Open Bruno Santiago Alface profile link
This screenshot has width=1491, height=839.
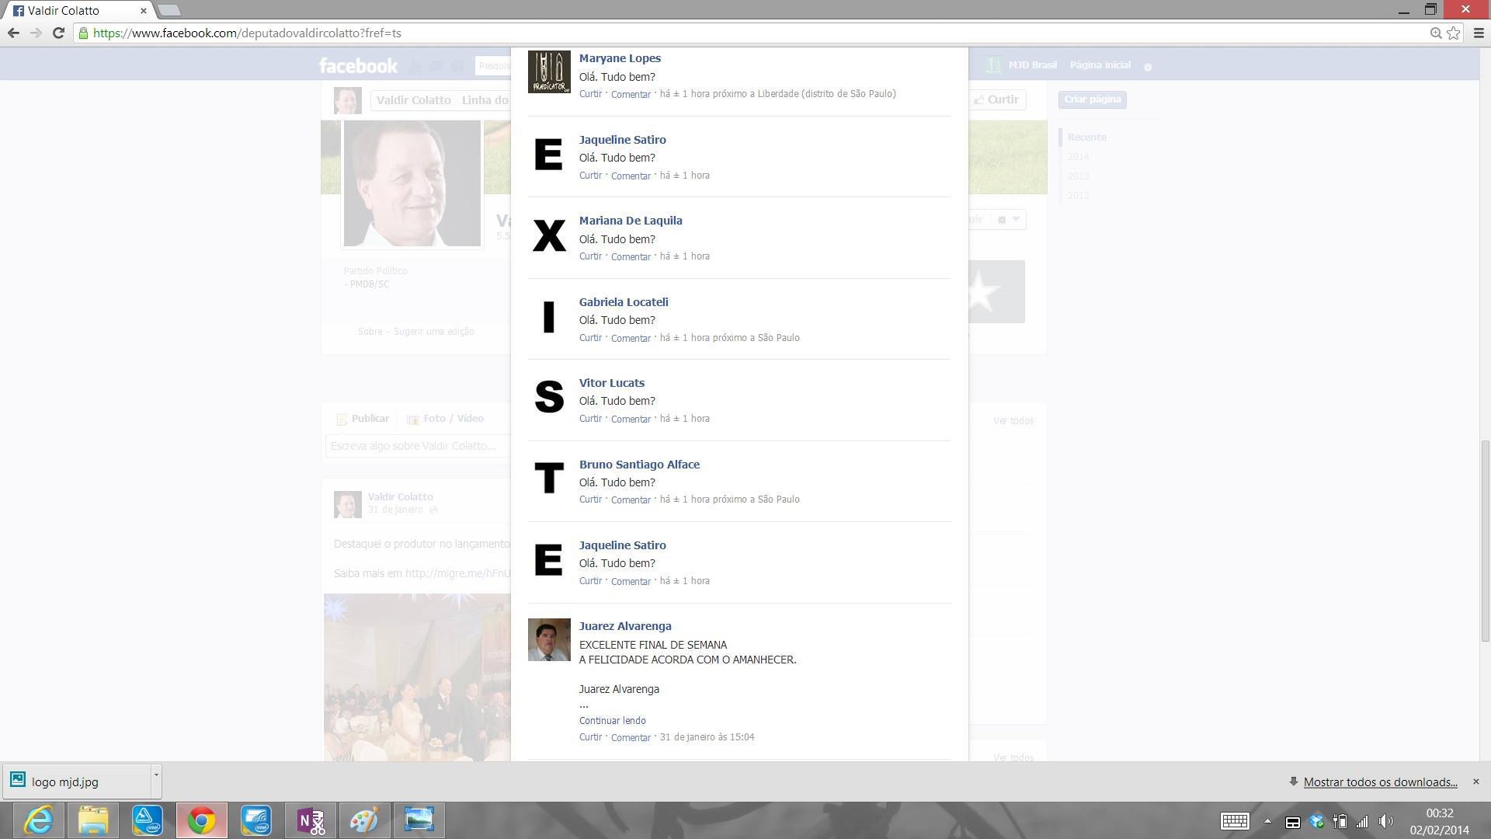click(639, 465)
